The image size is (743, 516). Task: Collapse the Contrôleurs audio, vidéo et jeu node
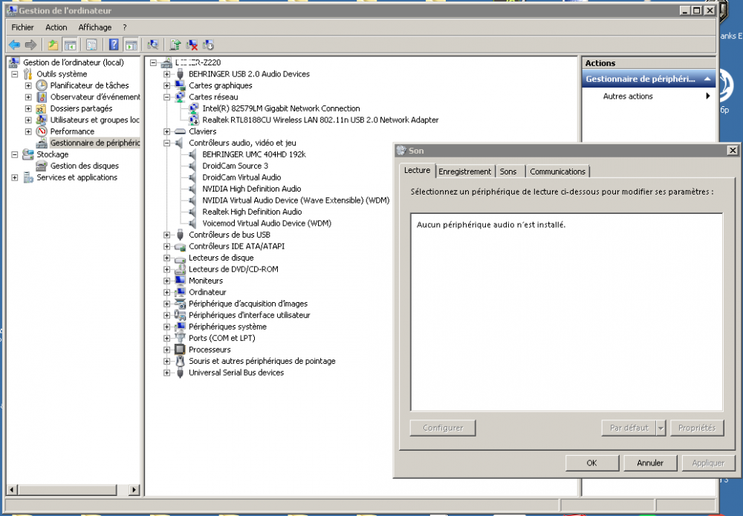(x=167, y=143)
